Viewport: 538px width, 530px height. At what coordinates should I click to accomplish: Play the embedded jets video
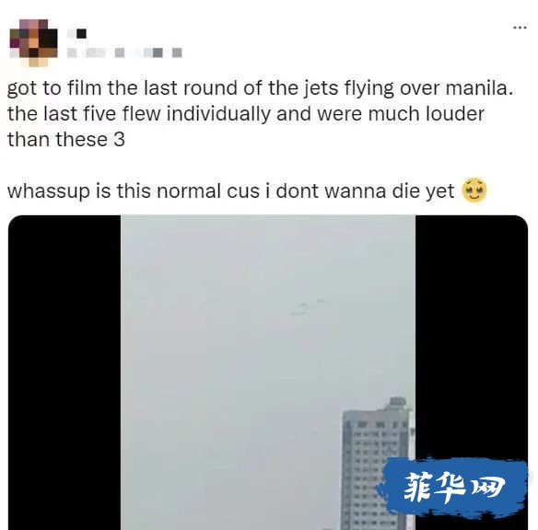(268, 373)
